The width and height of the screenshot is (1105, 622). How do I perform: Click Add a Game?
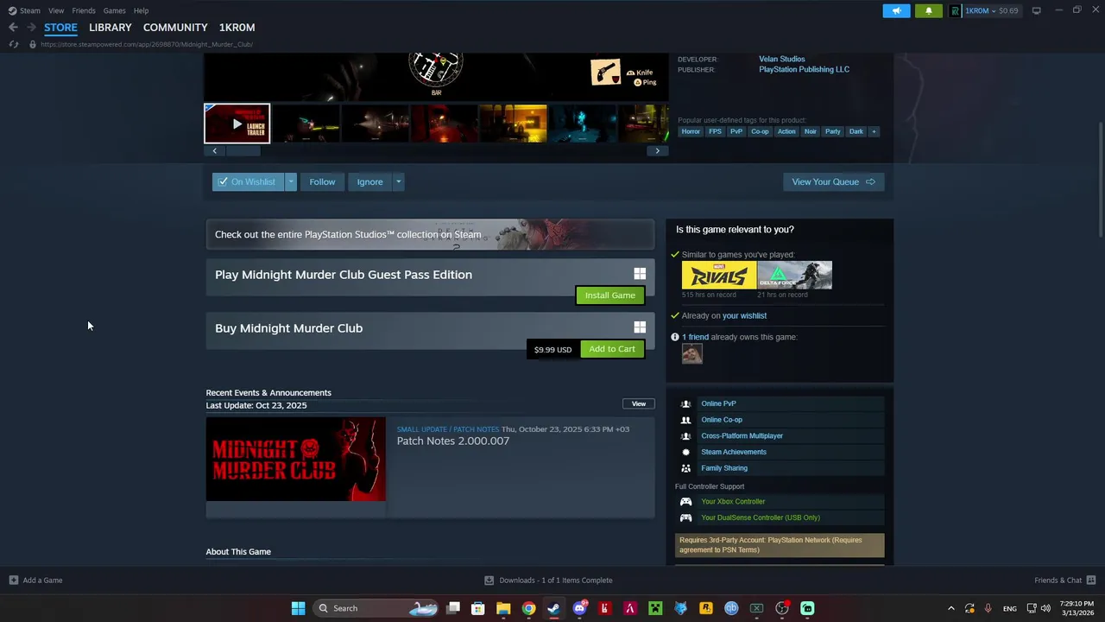(35, 581)
